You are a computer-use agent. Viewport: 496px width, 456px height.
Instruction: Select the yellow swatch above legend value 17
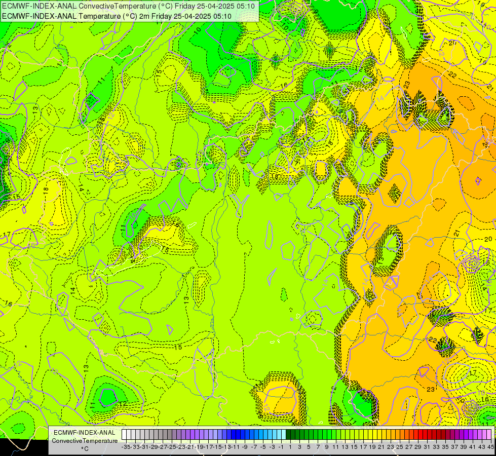click(361, 434)
